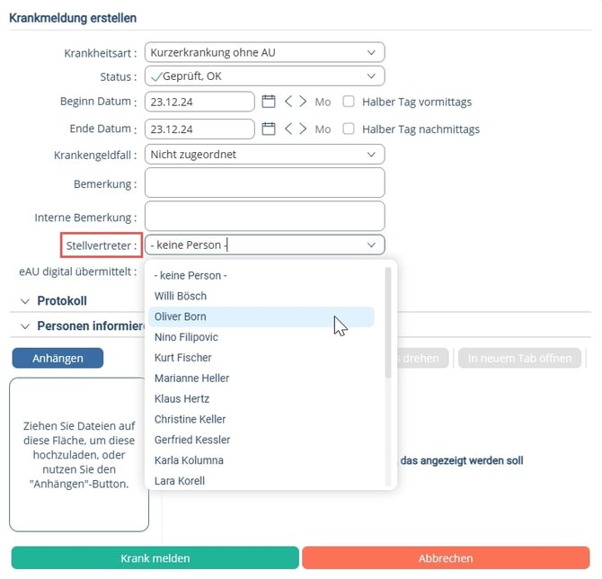This screenshot has height=579, width=602.
Task: Open the Beginn Datum calendar picker
Action: click(269, 102)
